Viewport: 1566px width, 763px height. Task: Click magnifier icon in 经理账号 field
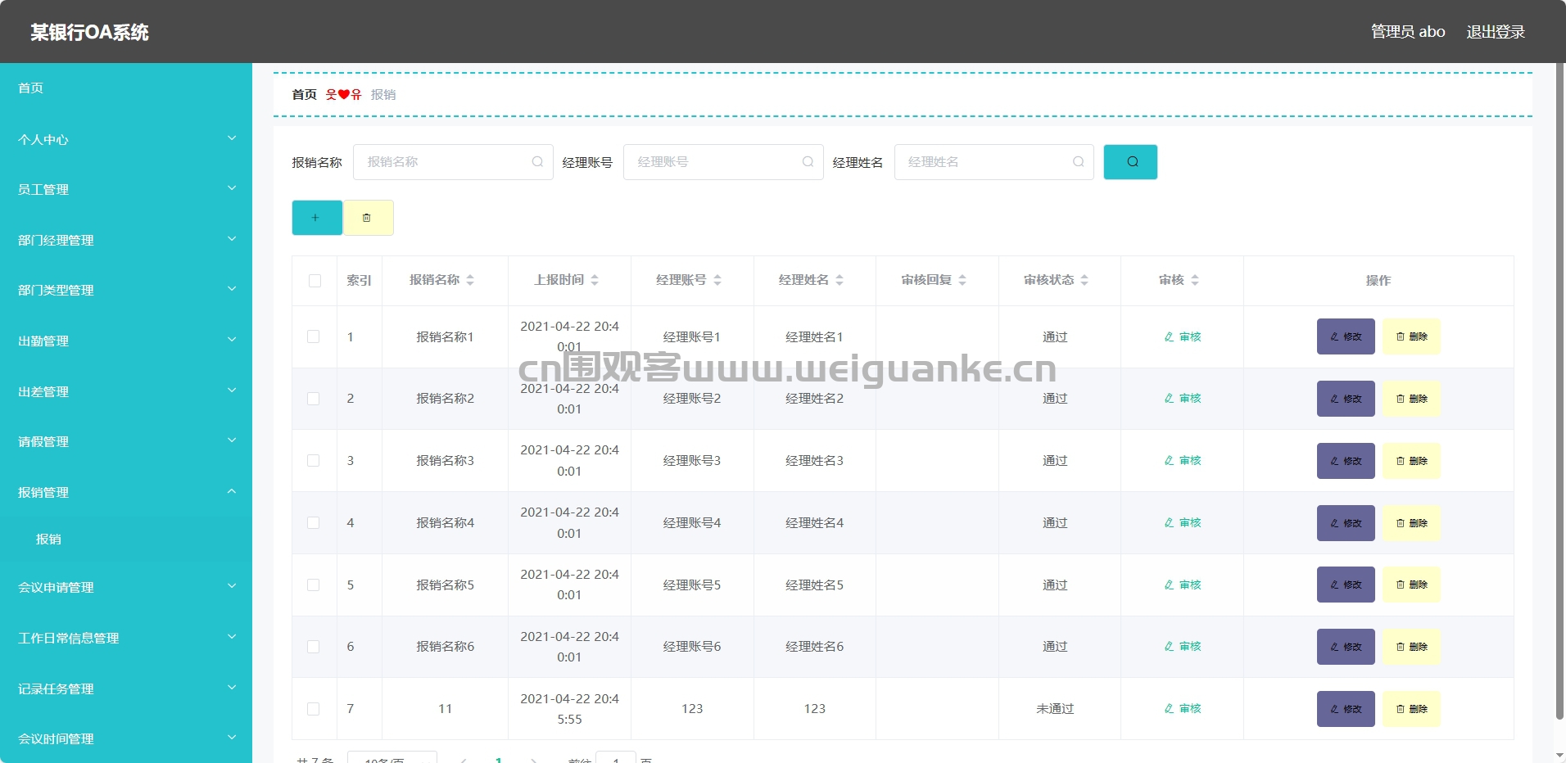click(808, 162)
